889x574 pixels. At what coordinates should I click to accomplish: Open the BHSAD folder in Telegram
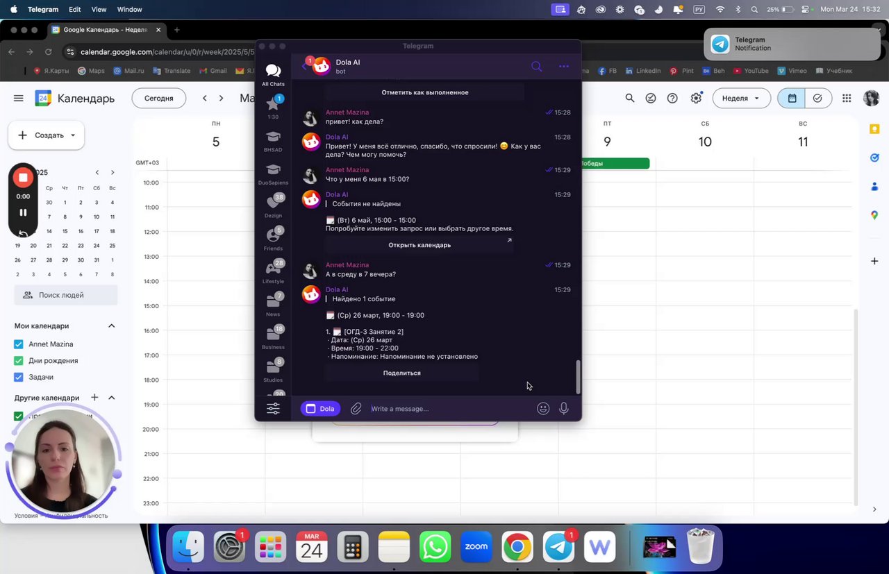pos(273,141)
